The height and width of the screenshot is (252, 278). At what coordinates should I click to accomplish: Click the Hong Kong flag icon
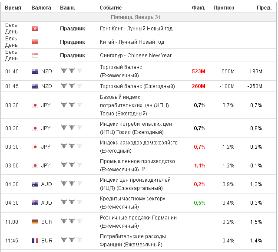(x=35, y=29)
